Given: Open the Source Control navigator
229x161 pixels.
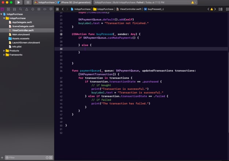Looking at the screenshot, I should coord(8,9).
